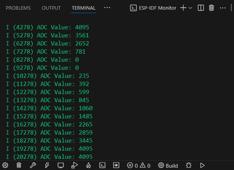Select the TERMINAL tab

84,8
